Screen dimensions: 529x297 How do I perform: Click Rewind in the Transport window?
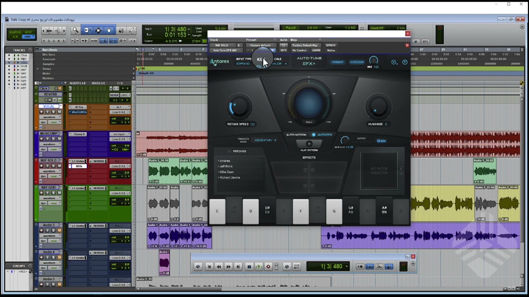pos(219,267)
